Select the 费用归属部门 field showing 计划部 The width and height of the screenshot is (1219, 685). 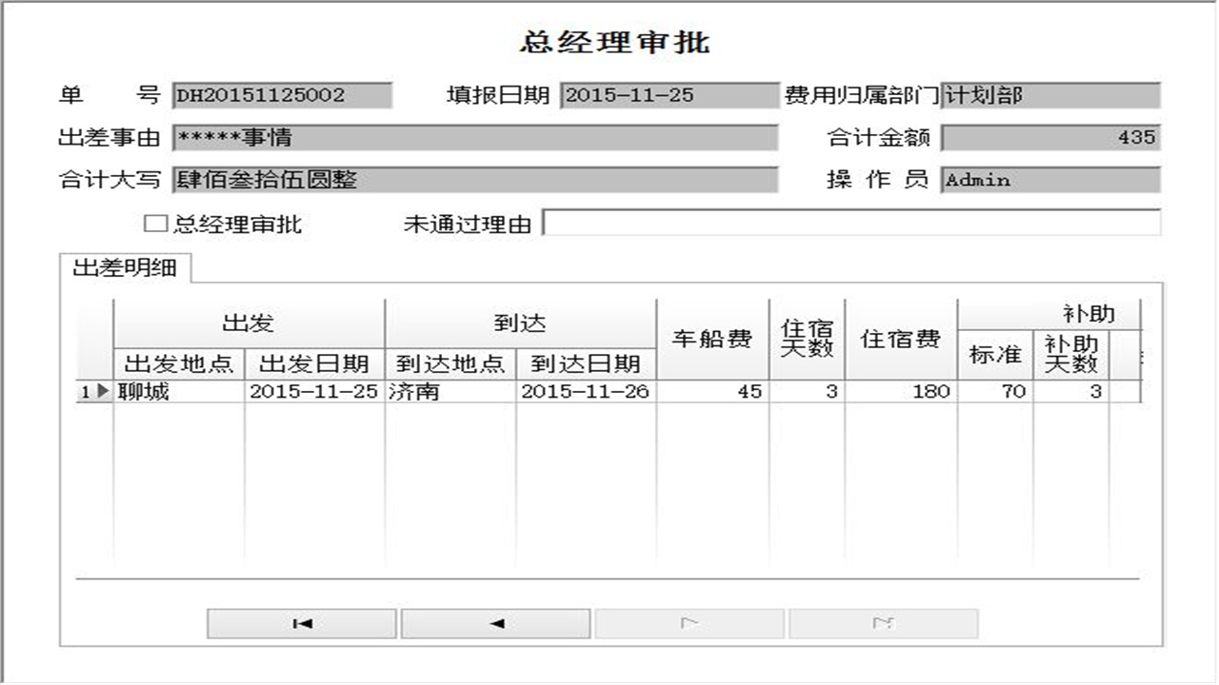1048,94
